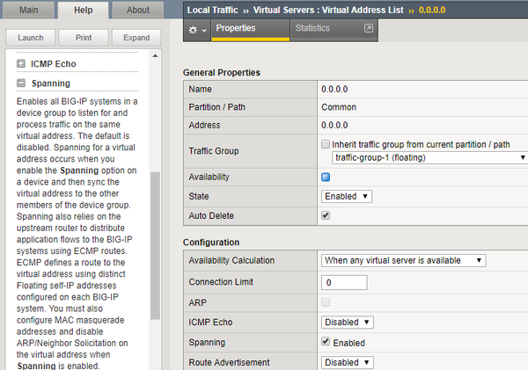The height and width of the screenshot is (370, 528).
Task: Collapse the Spanning help section
Action: 21,83
